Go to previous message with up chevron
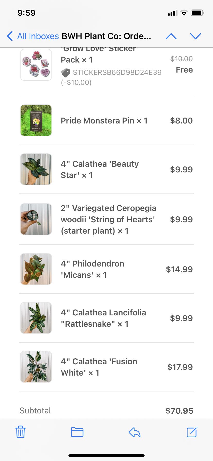Screen dimensions: 213x461 171,36
